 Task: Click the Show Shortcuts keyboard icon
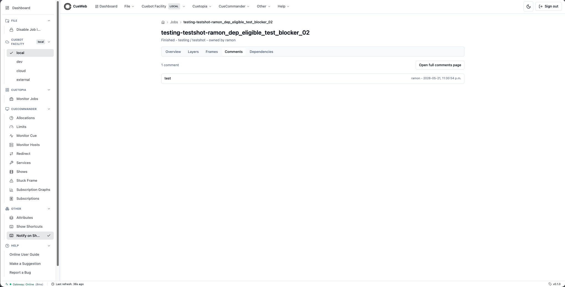[x=11, y=227]
